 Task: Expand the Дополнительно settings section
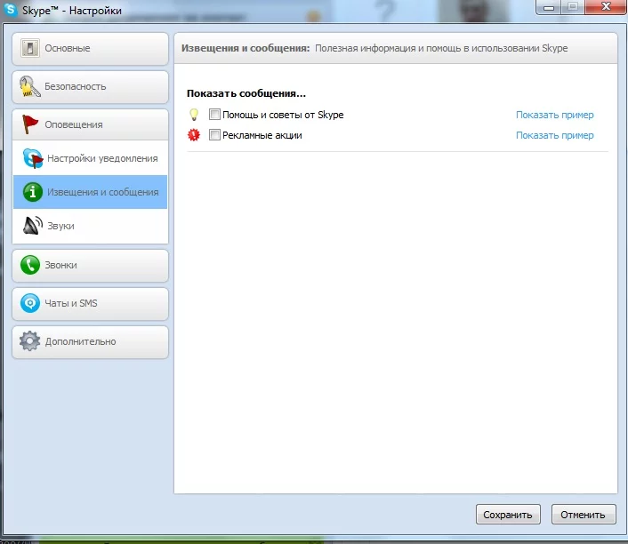pyautogui.click(x=90, y=342)
